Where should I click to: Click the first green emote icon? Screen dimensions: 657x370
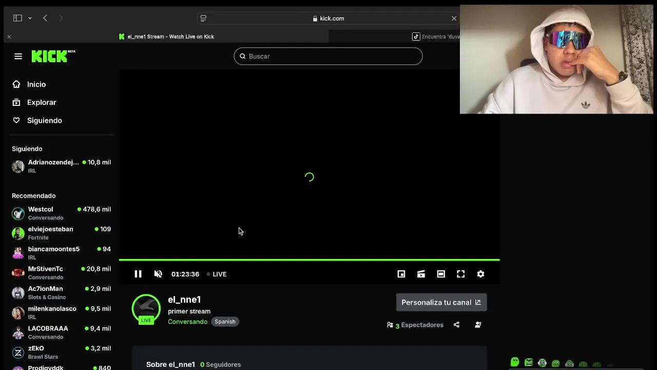point(515,362)
